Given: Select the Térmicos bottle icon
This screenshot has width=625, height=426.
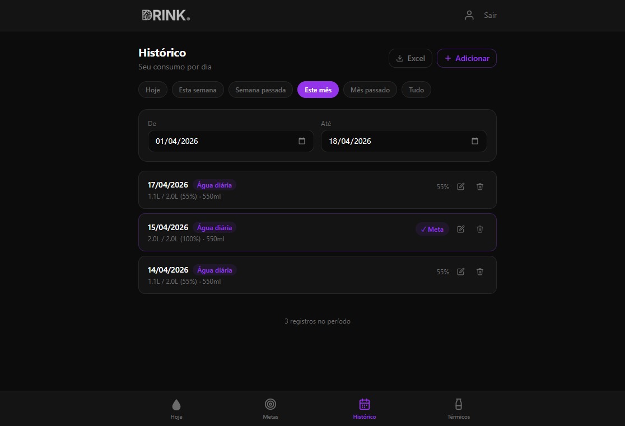Looking at the screenshot, I should point(458,404).
